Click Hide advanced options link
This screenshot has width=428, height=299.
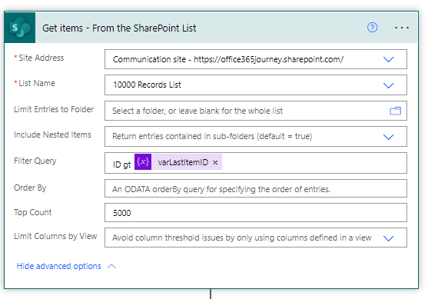(58, 266)
